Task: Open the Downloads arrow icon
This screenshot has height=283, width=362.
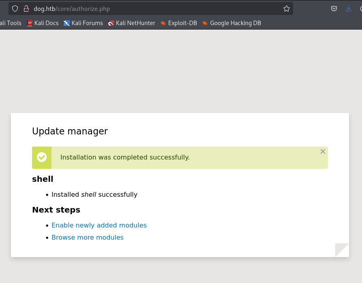Action: point(348,9)
